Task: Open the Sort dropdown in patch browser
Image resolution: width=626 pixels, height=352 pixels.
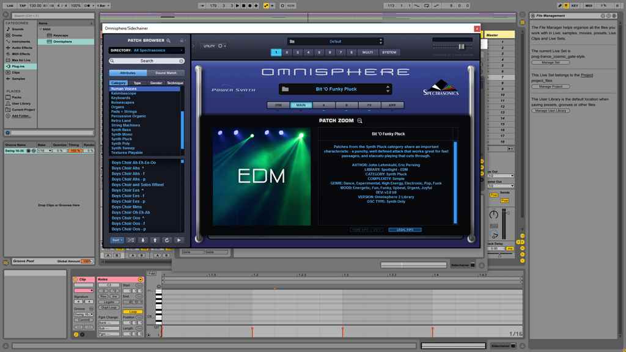Action: pos(117,240)
